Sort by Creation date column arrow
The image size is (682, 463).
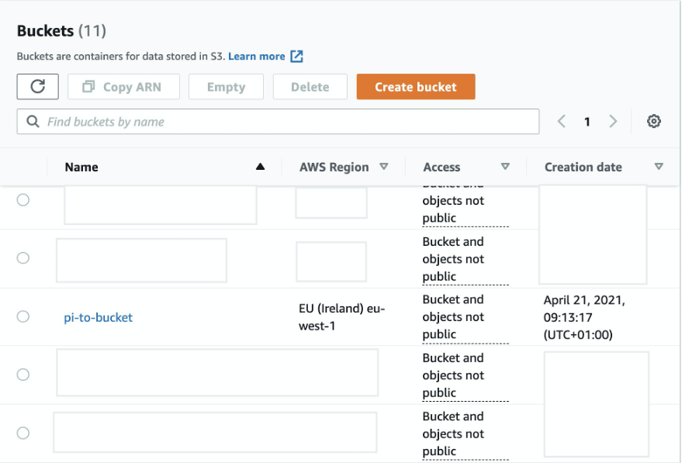coord(659,167)
